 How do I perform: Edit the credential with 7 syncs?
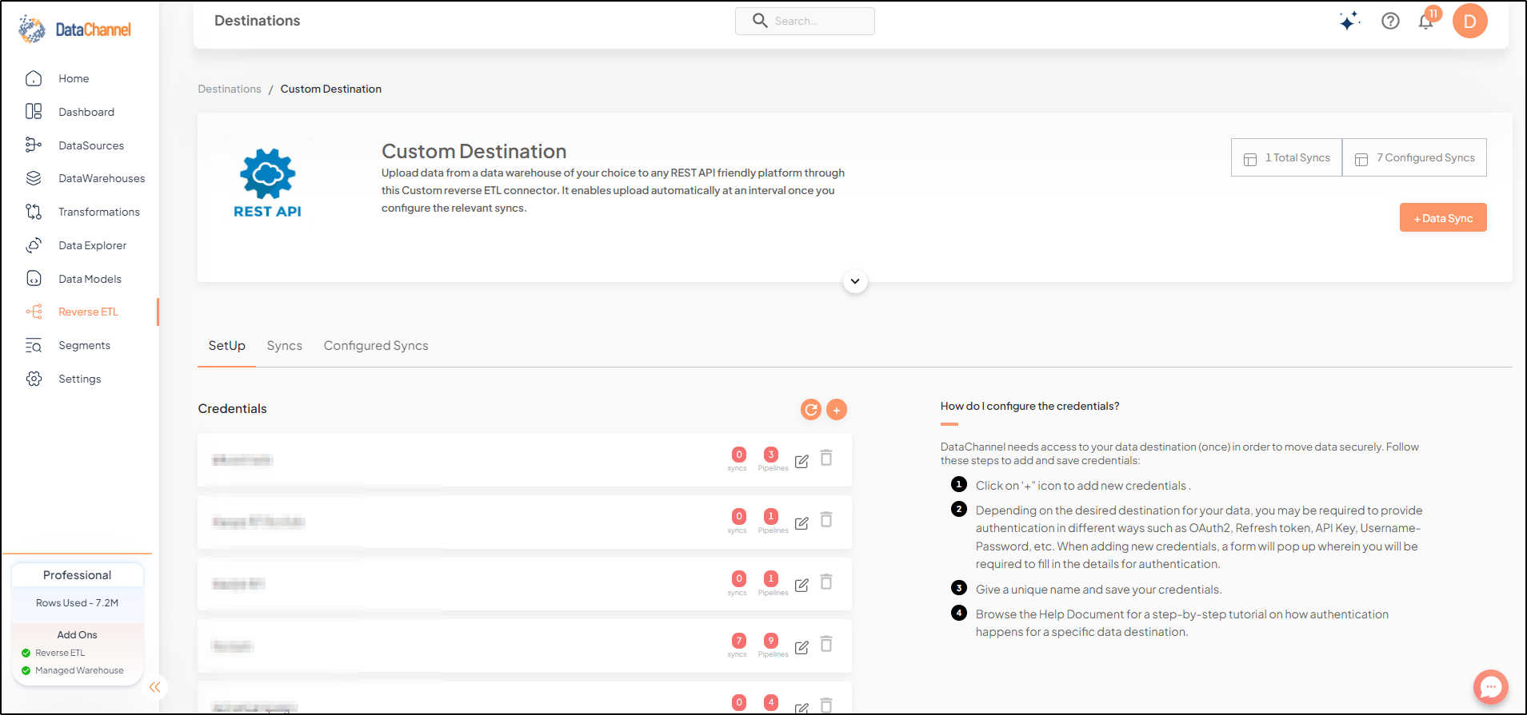[x=801, y=647]
